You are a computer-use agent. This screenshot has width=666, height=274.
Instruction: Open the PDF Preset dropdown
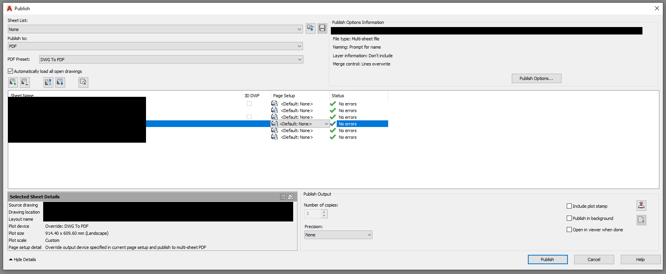coord(171,60)
